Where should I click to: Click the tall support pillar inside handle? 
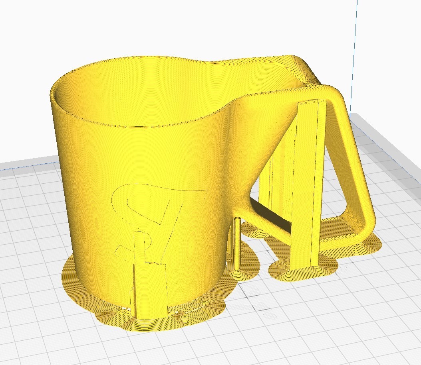click(x=308, y=185)
